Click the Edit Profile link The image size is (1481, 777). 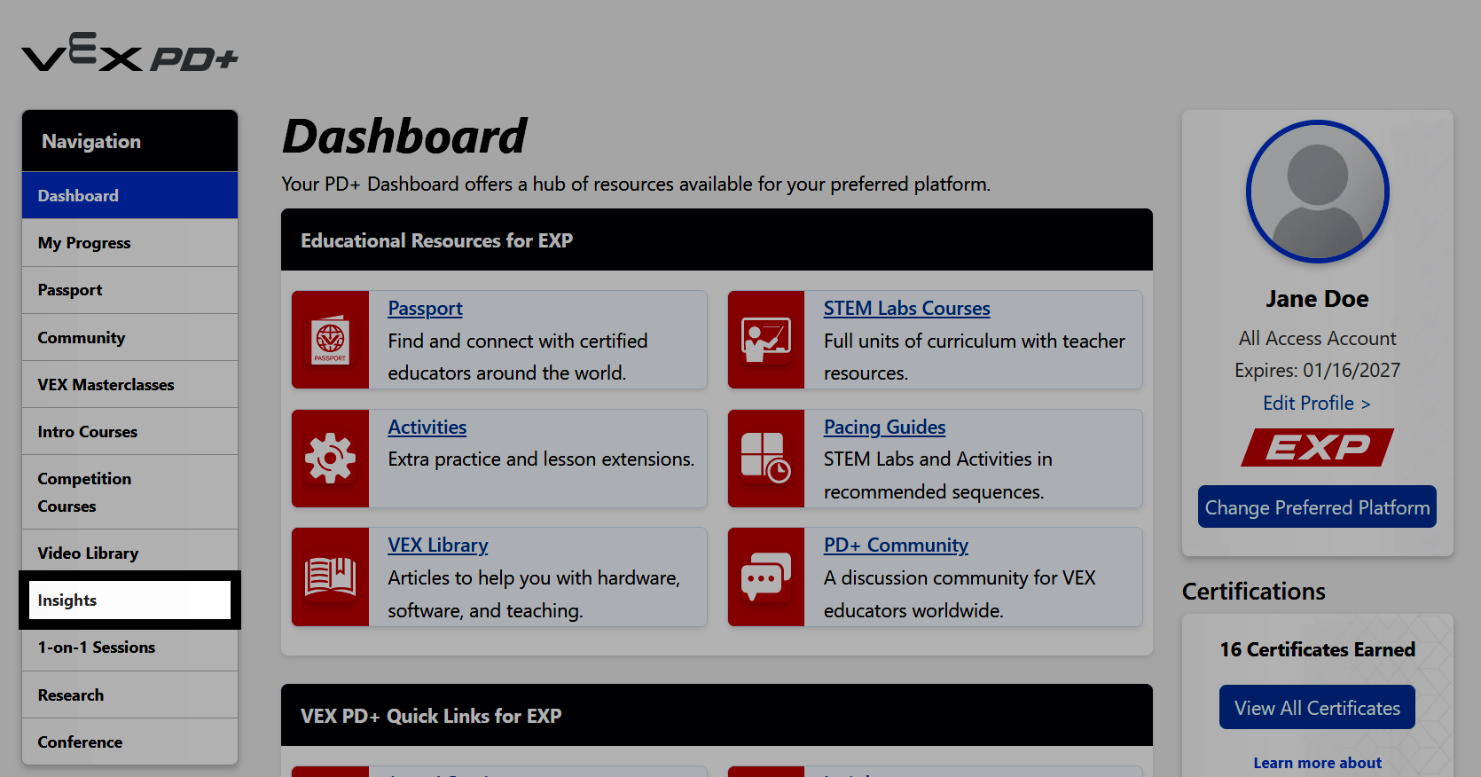pos(1317,403)
